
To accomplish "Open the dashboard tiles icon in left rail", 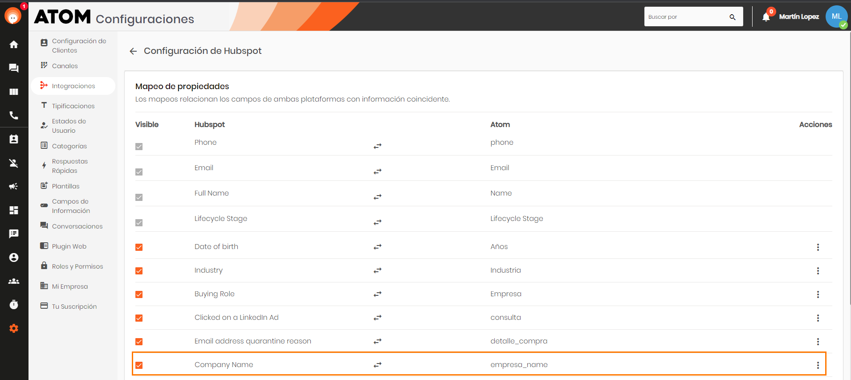I will point(14,210).
